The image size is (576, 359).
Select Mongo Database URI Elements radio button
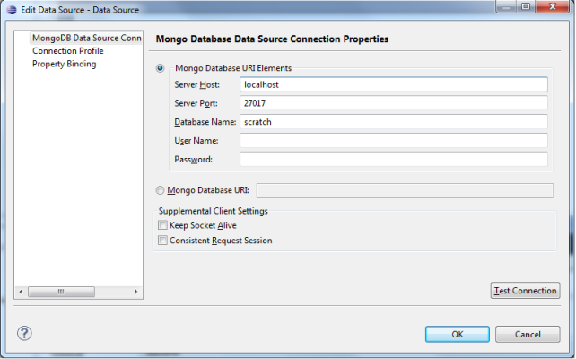[161, 67]
